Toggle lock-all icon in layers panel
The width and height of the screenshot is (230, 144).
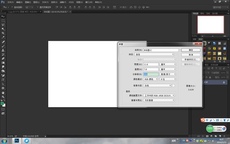pos(210,77)
